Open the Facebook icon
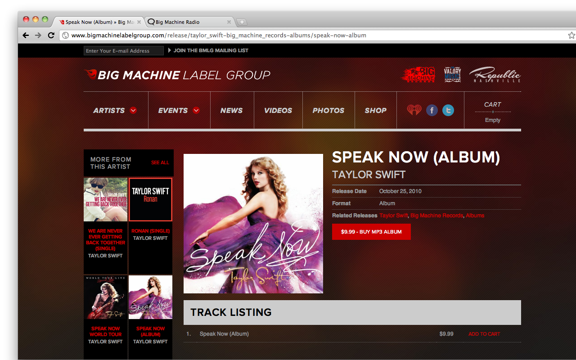The height and width of the screenshot is (360, 576). [432, 110]
